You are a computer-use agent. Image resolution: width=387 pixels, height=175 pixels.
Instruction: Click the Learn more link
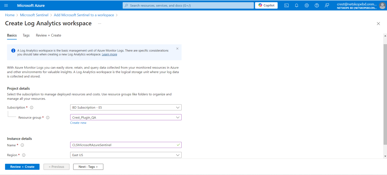(109, 54)
